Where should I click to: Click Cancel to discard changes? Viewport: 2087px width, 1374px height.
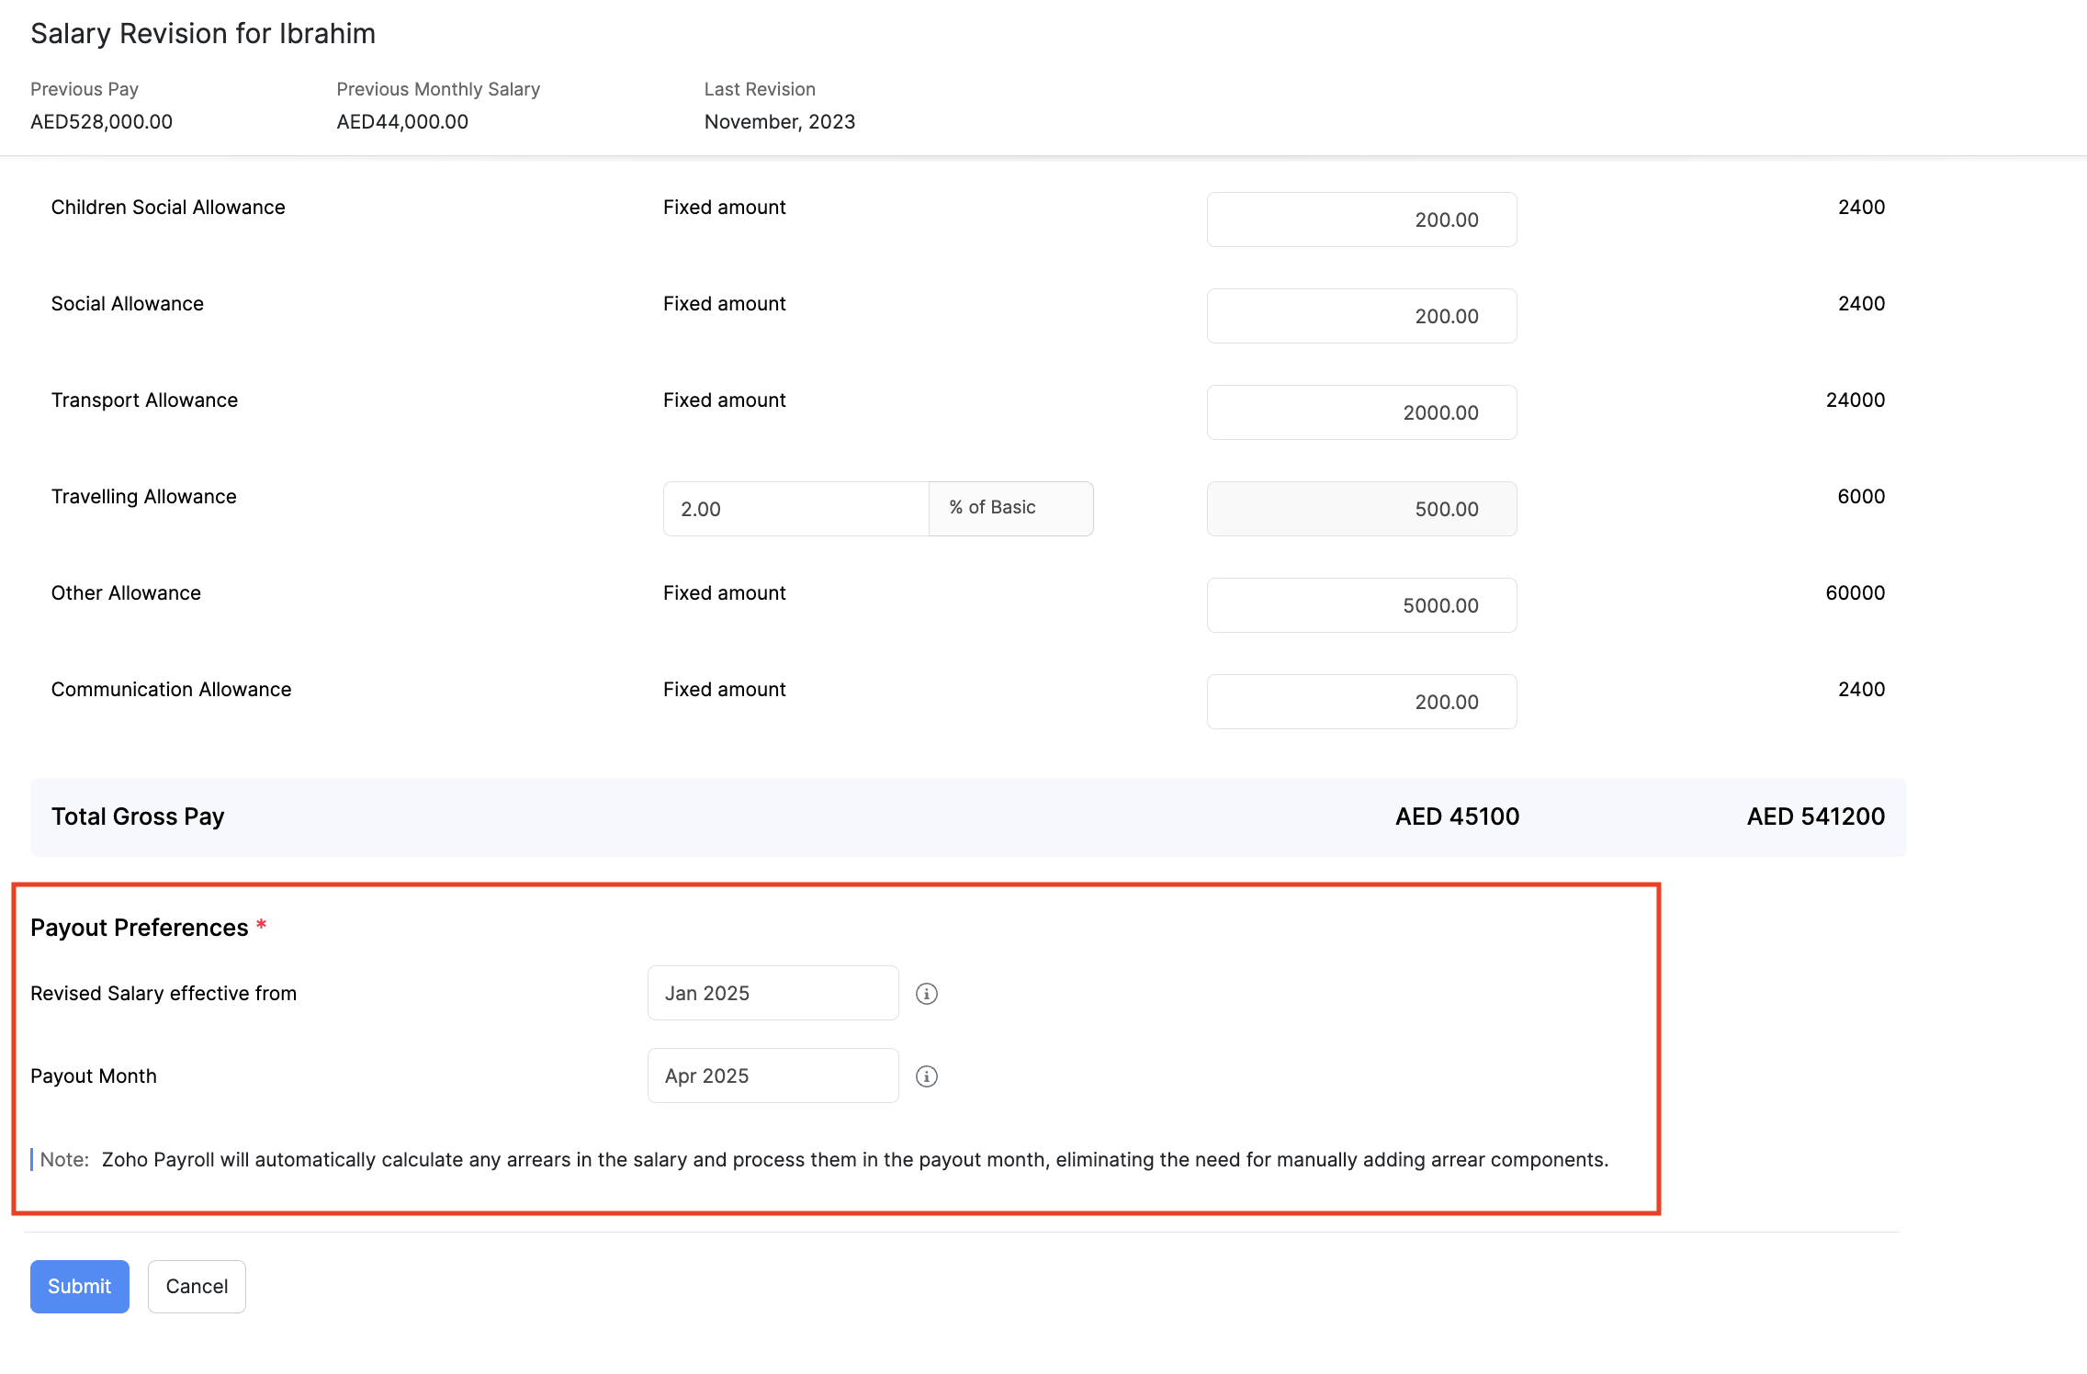[196, 1286]
